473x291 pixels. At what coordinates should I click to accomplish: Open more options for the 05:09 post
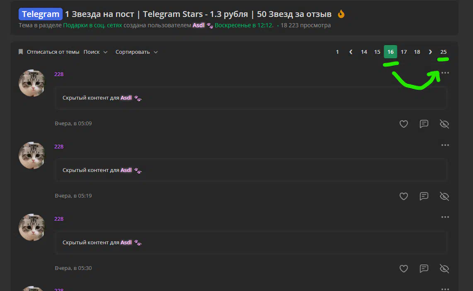click(445, 73)
